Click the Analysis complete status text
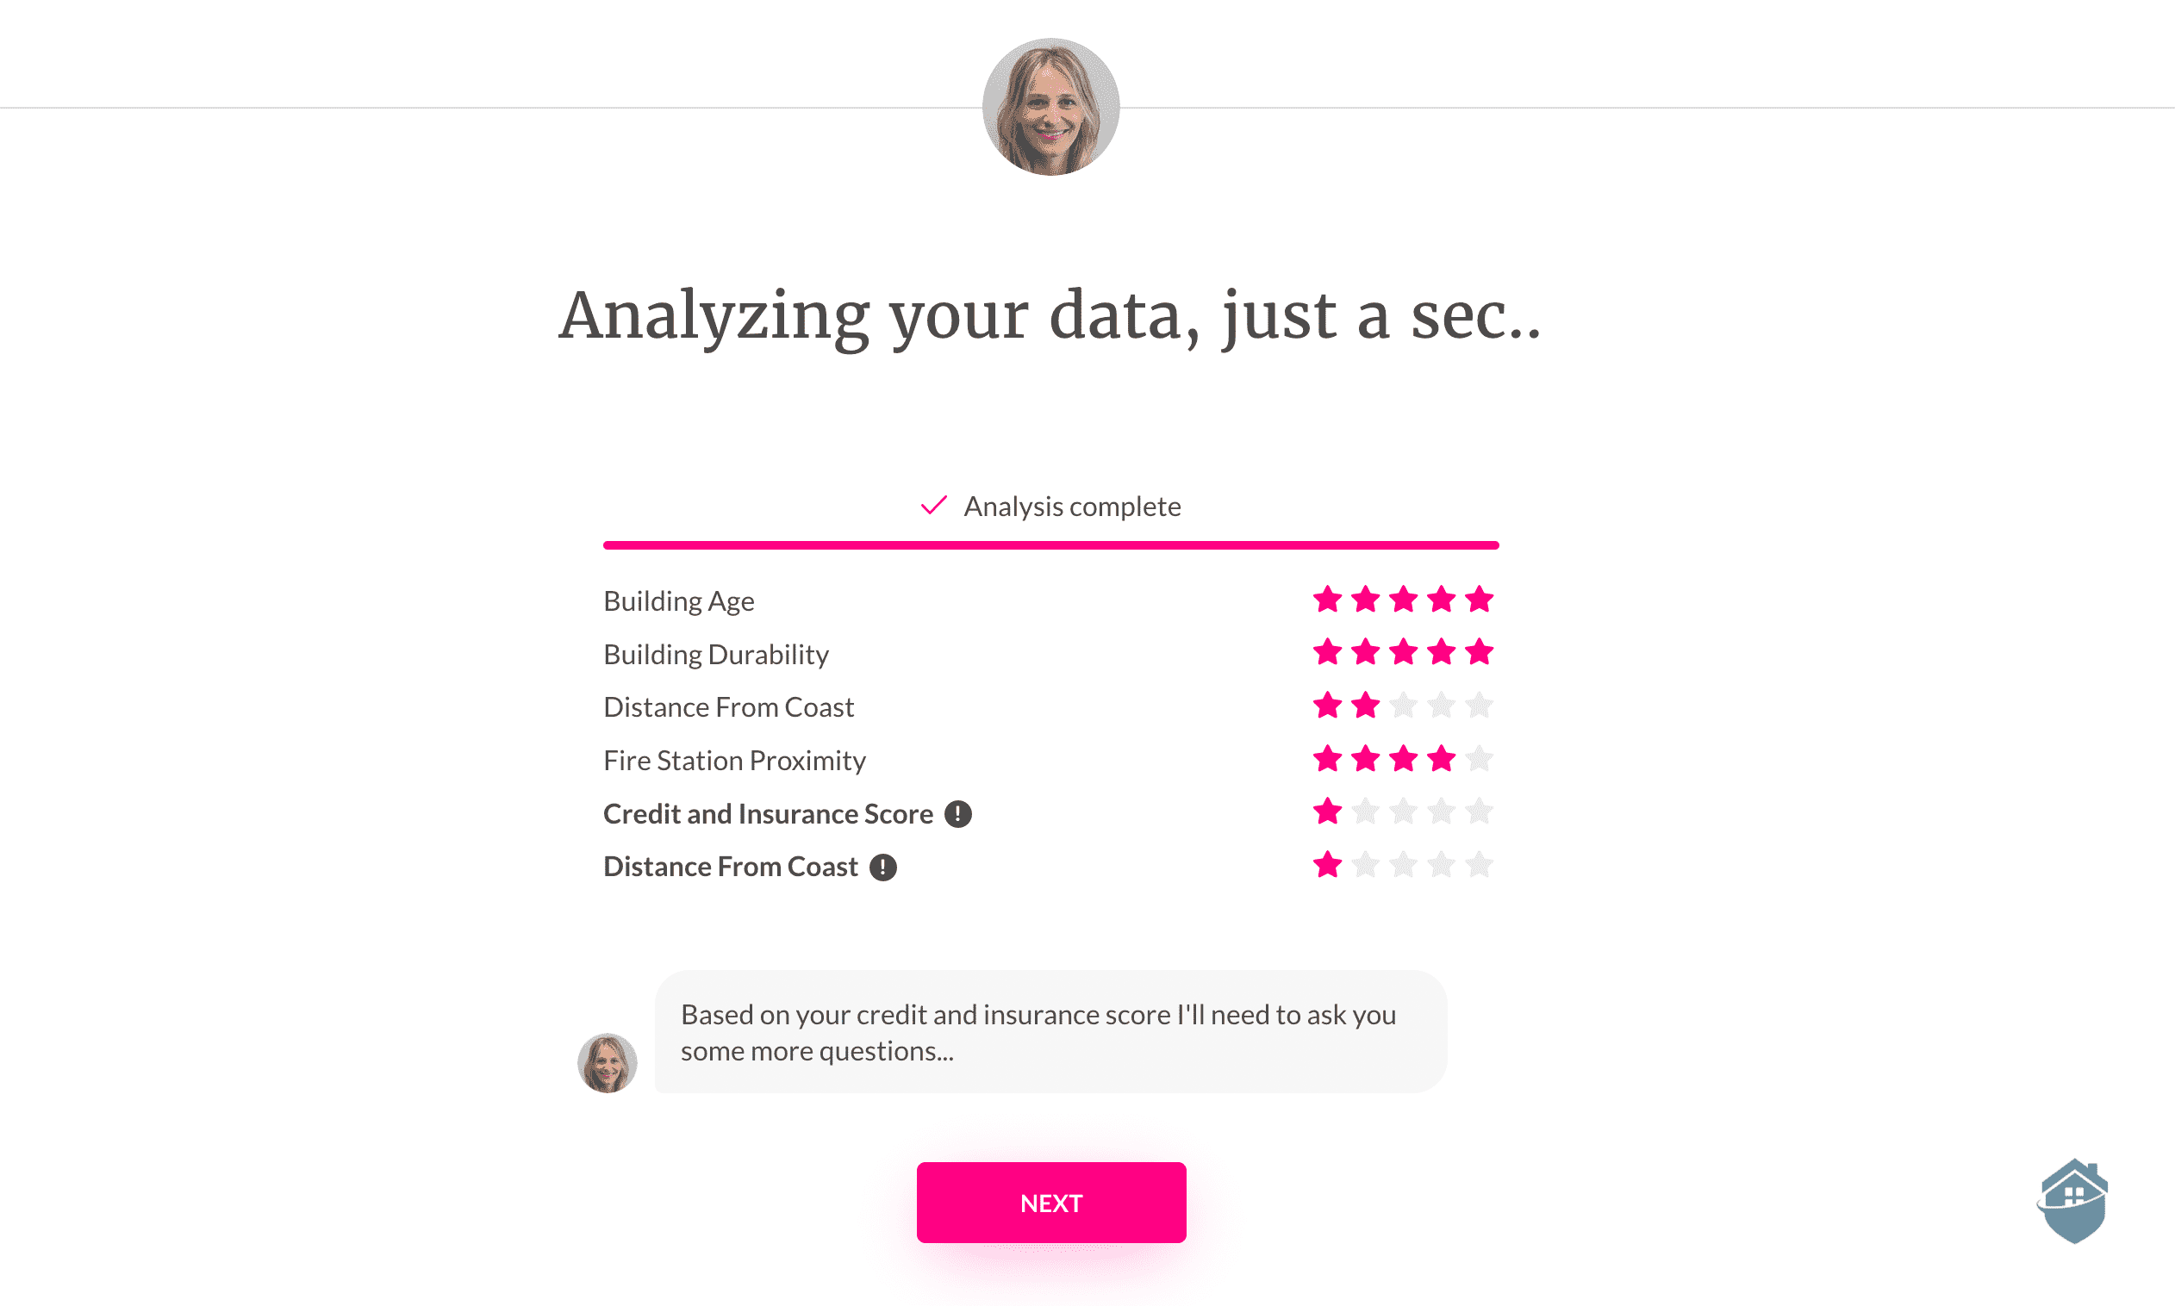Image resolution: width=2175 pixels, height=1306 pixels. click(x=1072, y=507)
